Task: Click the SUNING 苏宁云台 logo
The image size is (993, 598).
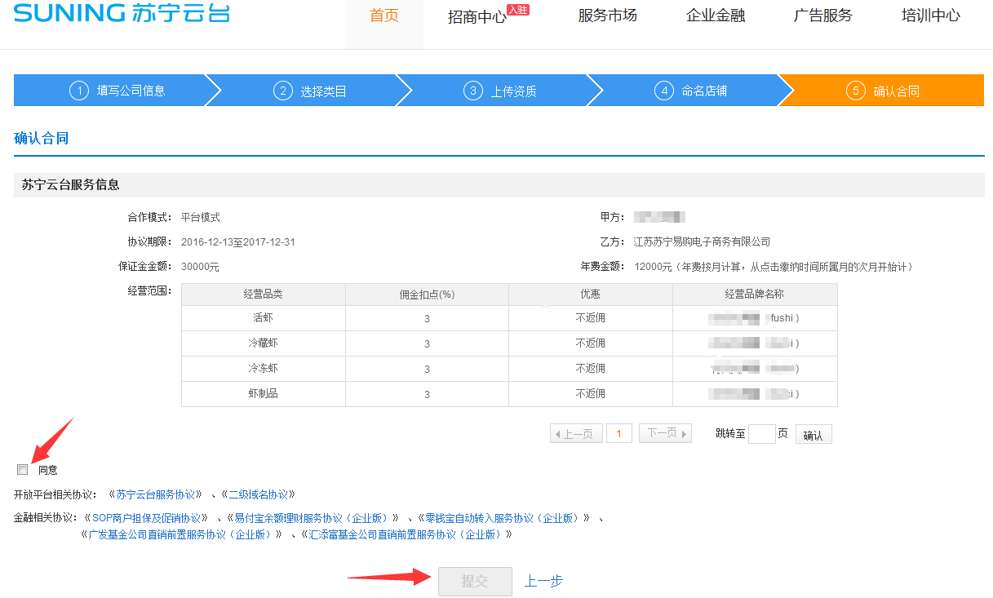Action: pos(122,14)
